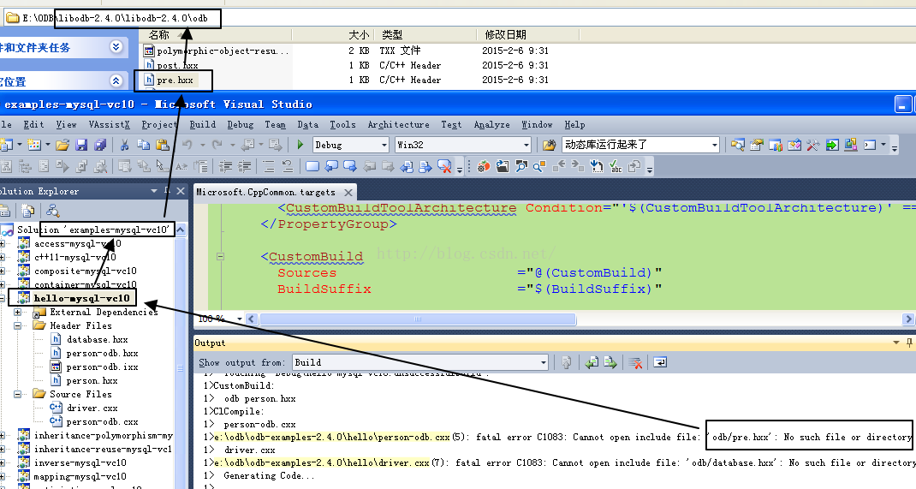Comment out the selected lines icon
Screen dimensions: 916x489
(x=269, y=167)
